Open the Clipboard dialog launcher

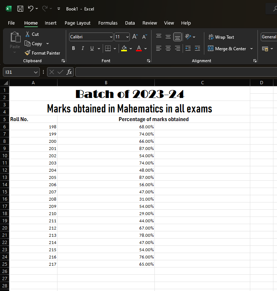tap(63, 61)
